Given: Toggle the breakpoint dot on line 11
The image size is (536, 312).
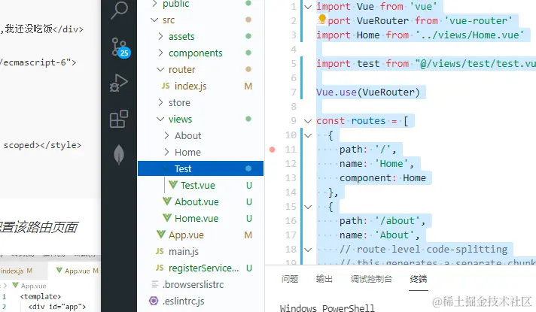Looking at the screenshot, I should [x=272, y=150].
